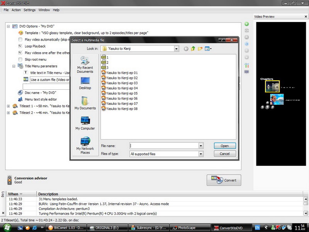The image size is (309, 232).
Task: Open the Look in folder dropdown
Action: (177, 49)
